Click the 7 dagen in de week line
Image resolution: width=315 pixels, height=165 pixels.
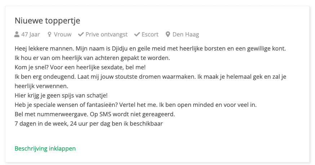(89, 123)
